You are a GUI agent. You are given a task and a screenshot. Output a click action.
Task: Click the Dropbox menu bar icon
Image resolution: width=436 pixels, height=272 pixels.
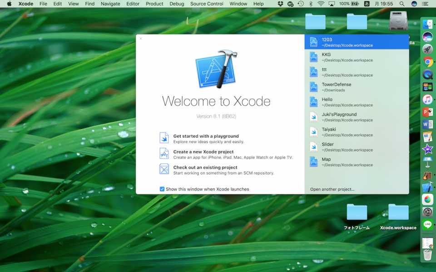280,4
